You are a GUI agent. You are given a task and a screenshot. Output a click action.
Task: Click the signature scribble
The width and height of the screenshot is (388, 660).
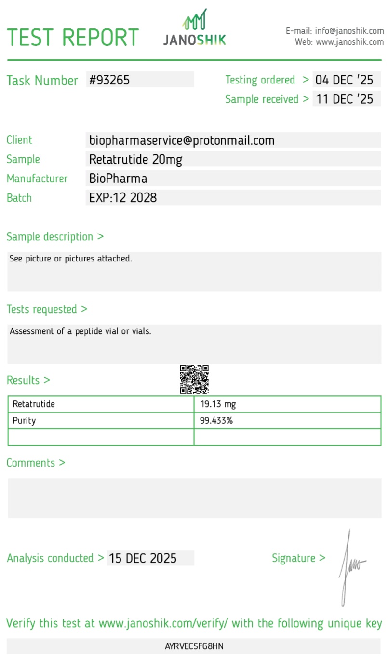tap(350, 567)
